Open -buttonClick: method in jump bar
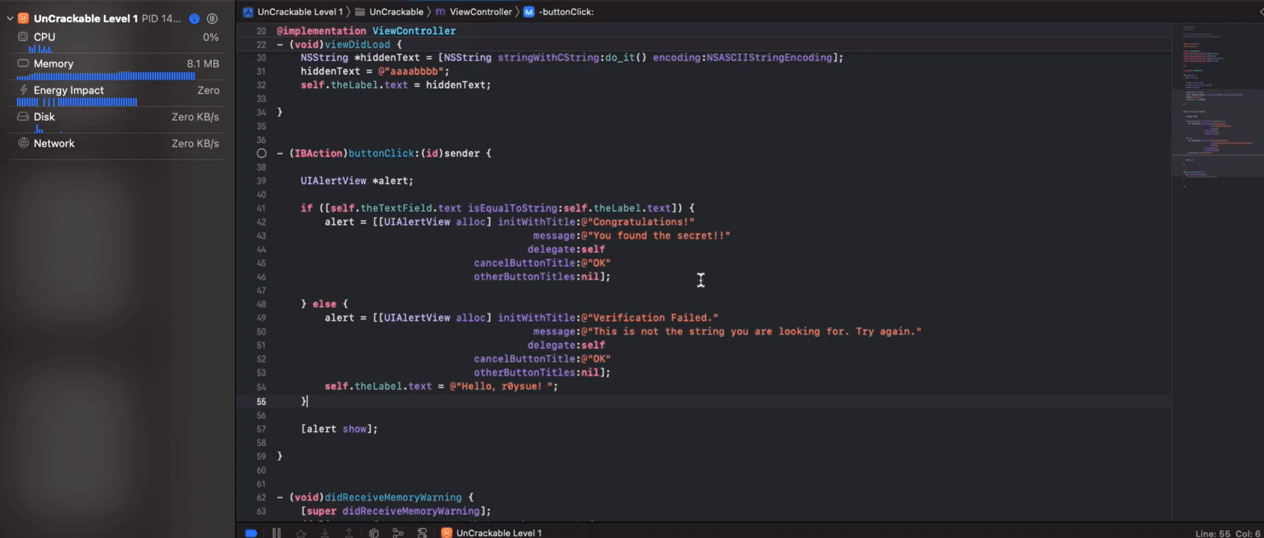This screenshot has width=1264, height=538. tap(566, 11)
